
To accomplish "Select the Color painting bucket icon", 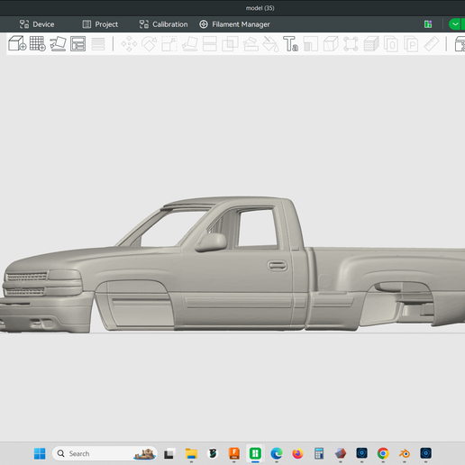I will tap(270, 44).
